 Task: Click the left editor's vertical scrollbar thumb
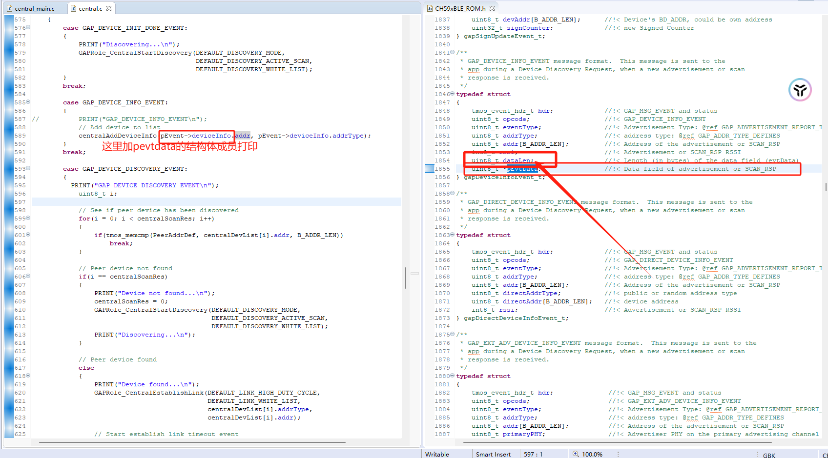(x=405, y=278)
